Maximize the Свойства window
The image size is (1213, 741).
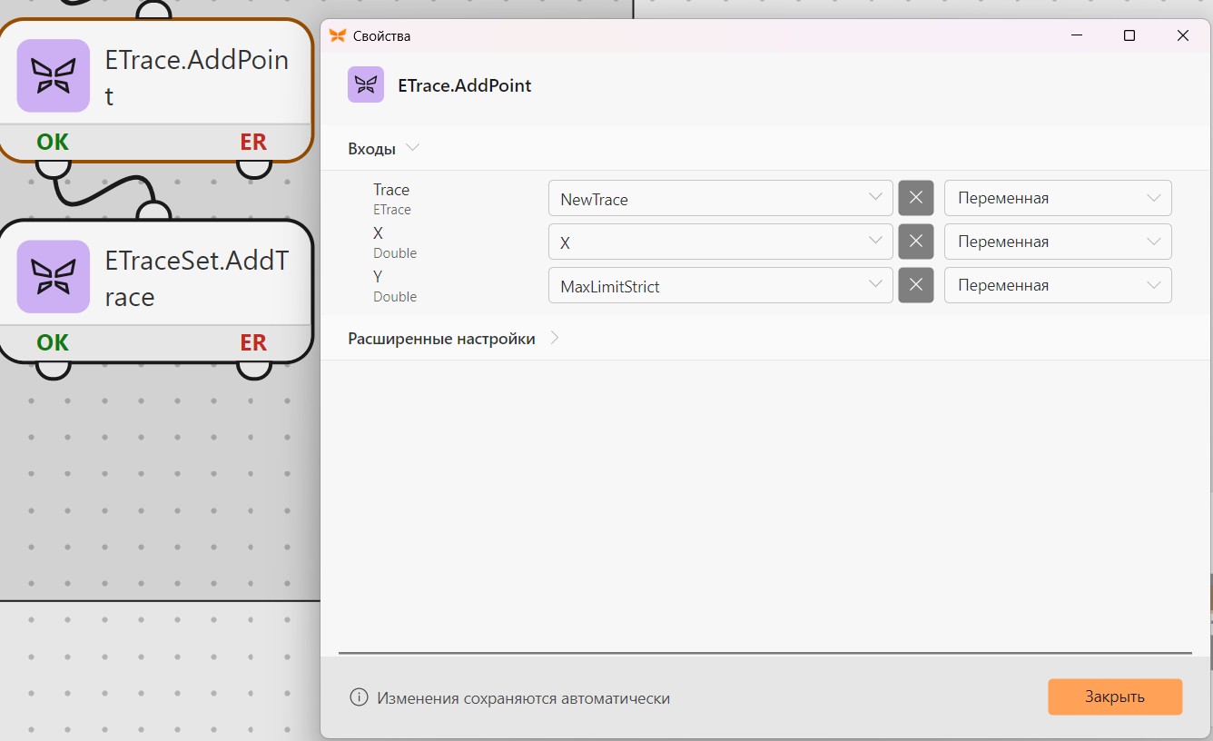(1129, 35)
